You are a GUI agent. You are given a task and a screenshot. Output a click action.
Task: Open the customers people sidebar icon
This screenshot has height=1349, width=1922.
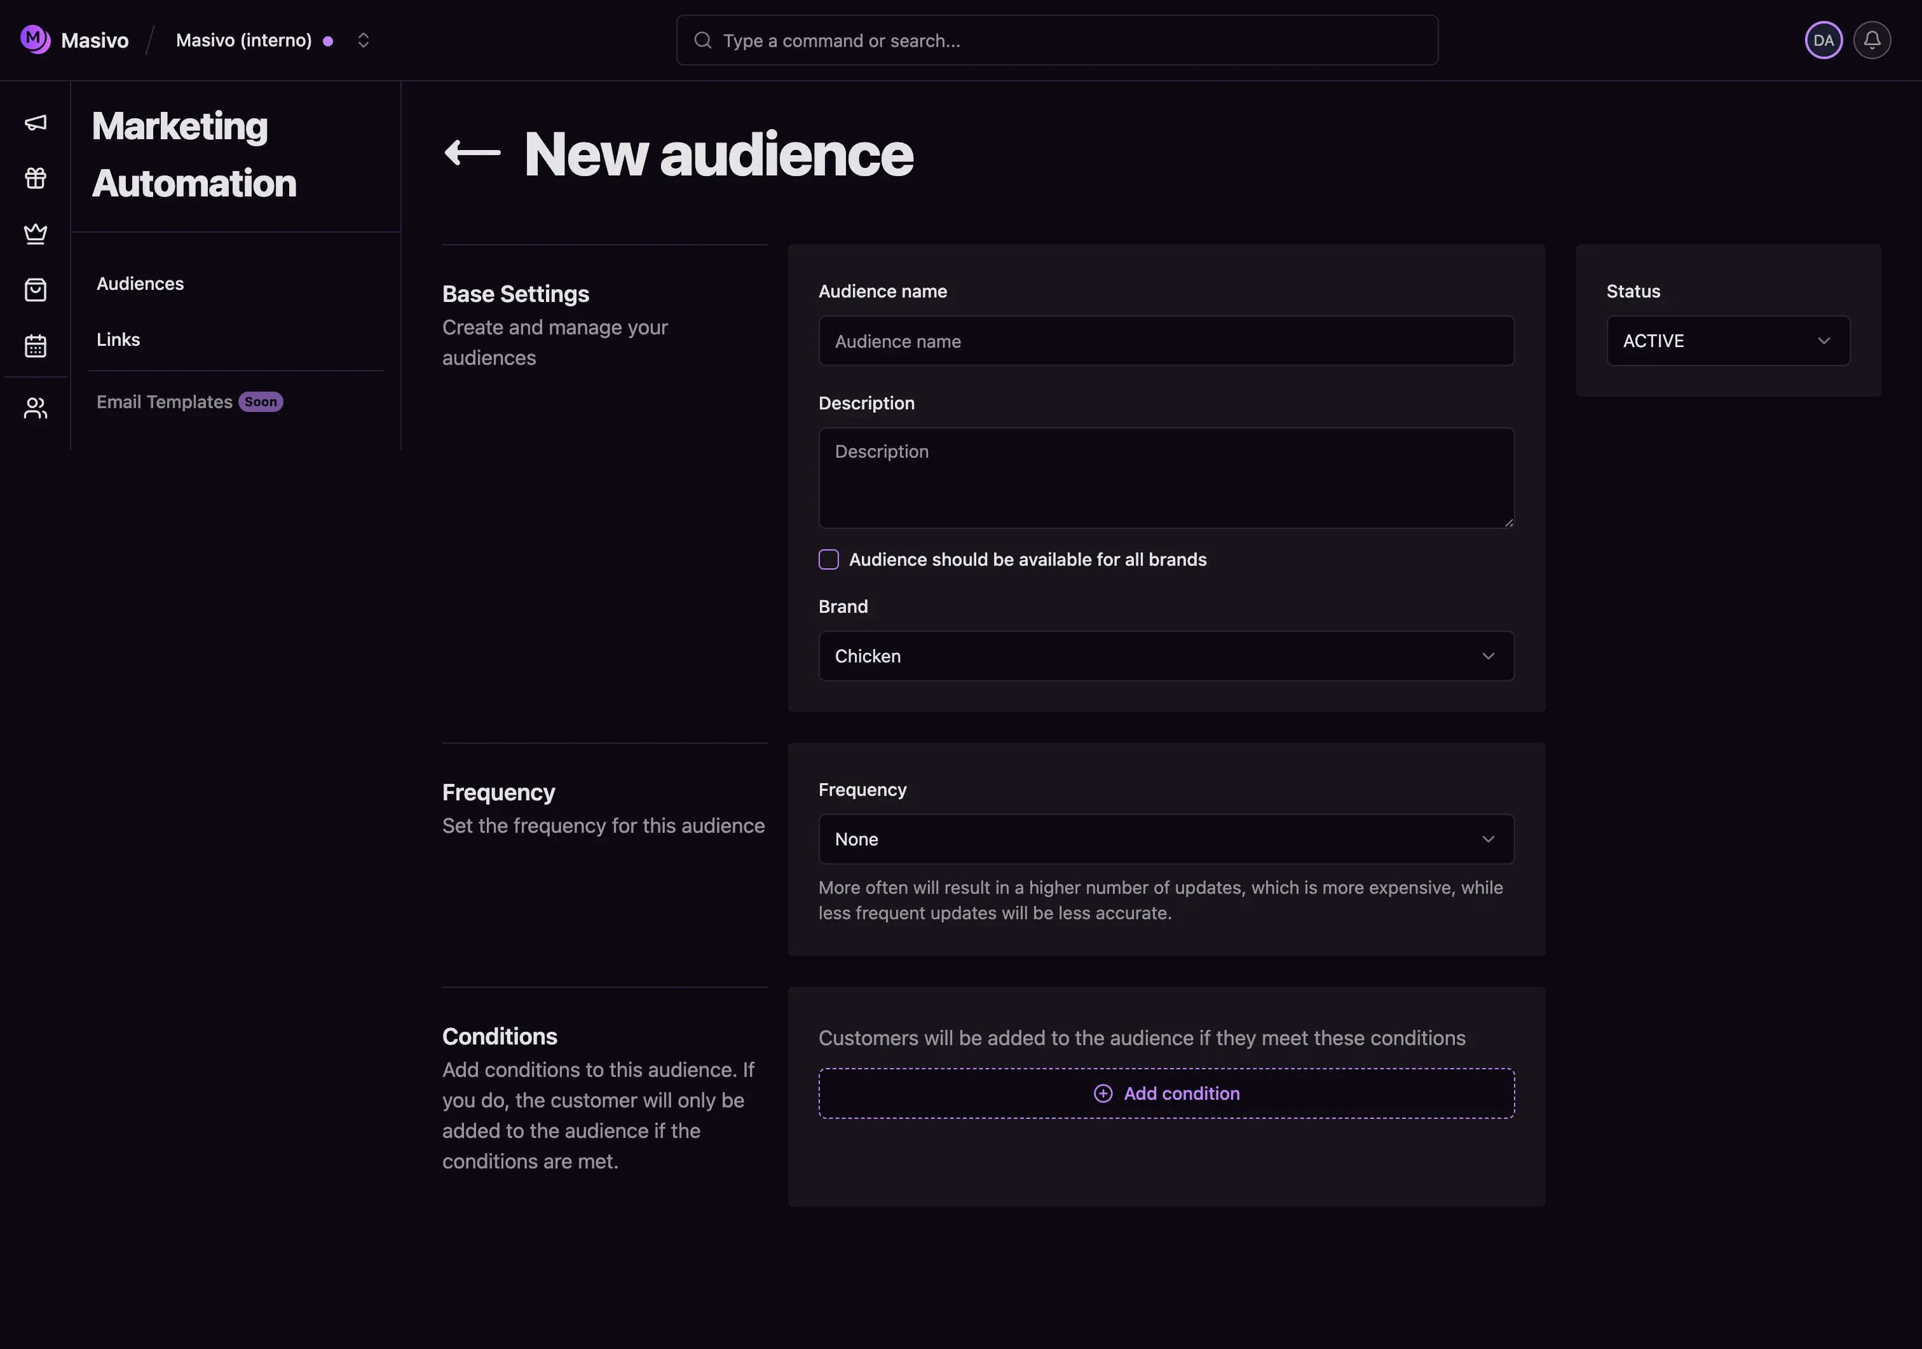[x=35, y=407]
